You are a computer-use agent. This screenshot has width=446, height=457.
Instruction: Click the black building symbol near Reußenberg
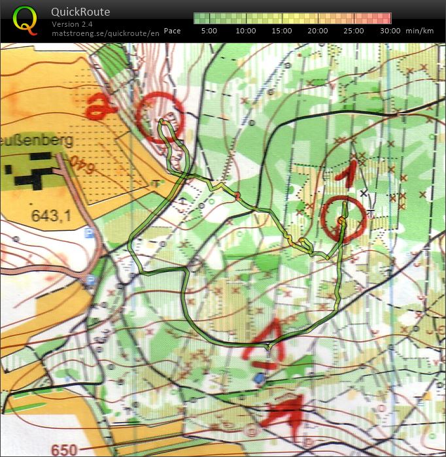tap(30, 169)
